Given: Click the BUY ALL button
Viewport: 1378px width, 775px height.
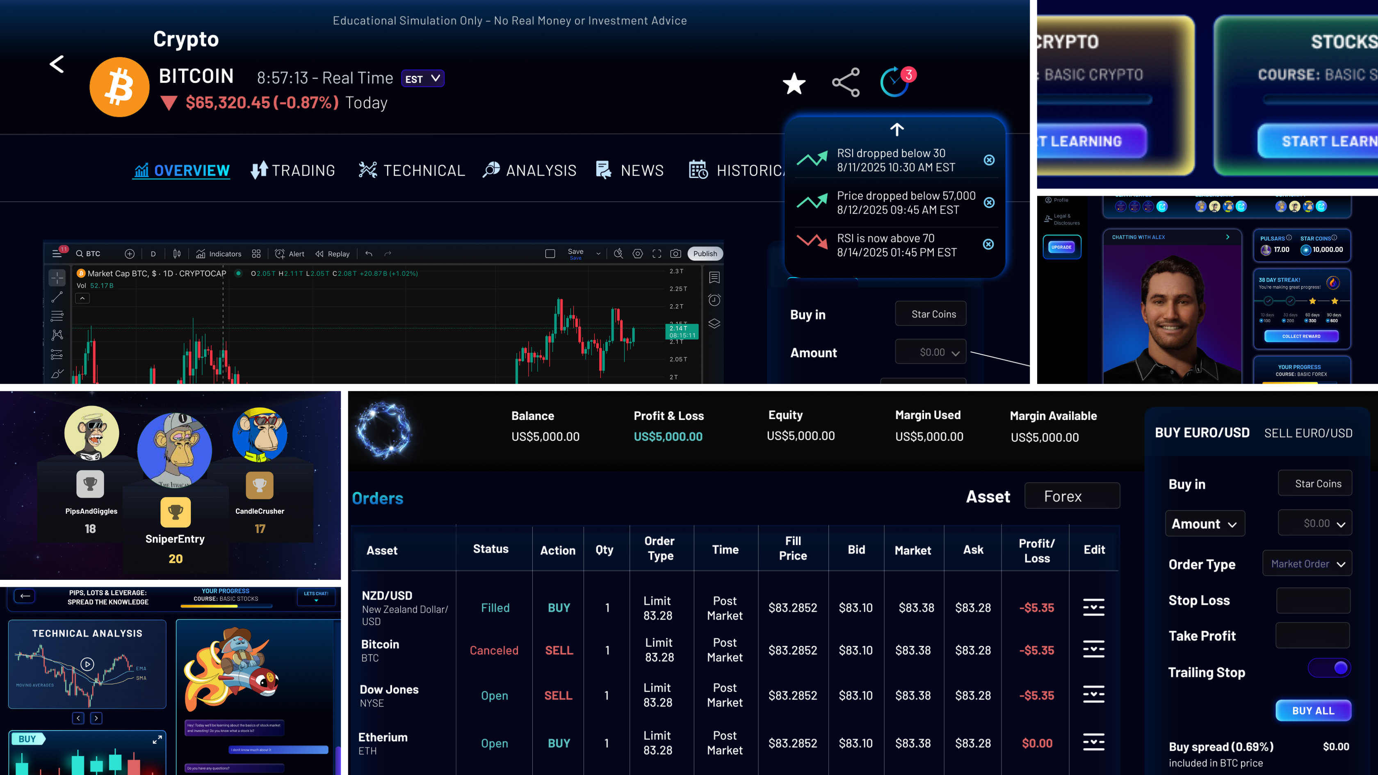Looking at the screenshot, I should [1313, 711].
